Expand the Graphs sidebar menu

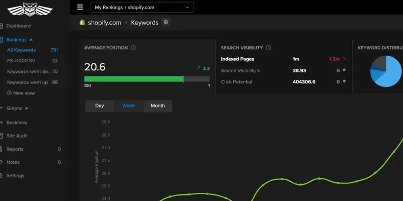[17, 109]
